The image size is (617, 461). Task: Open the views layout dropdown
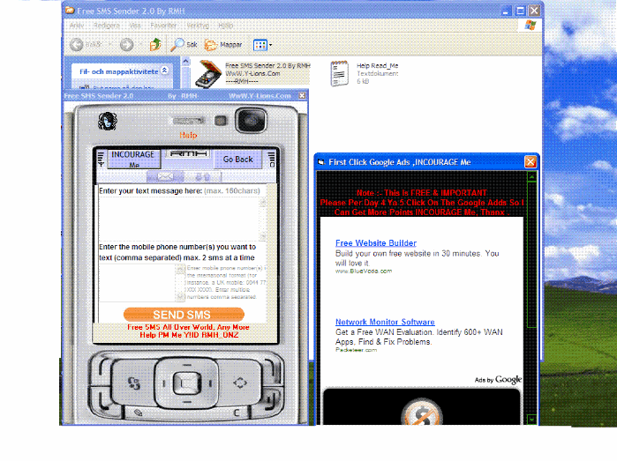tap(262, 45)
